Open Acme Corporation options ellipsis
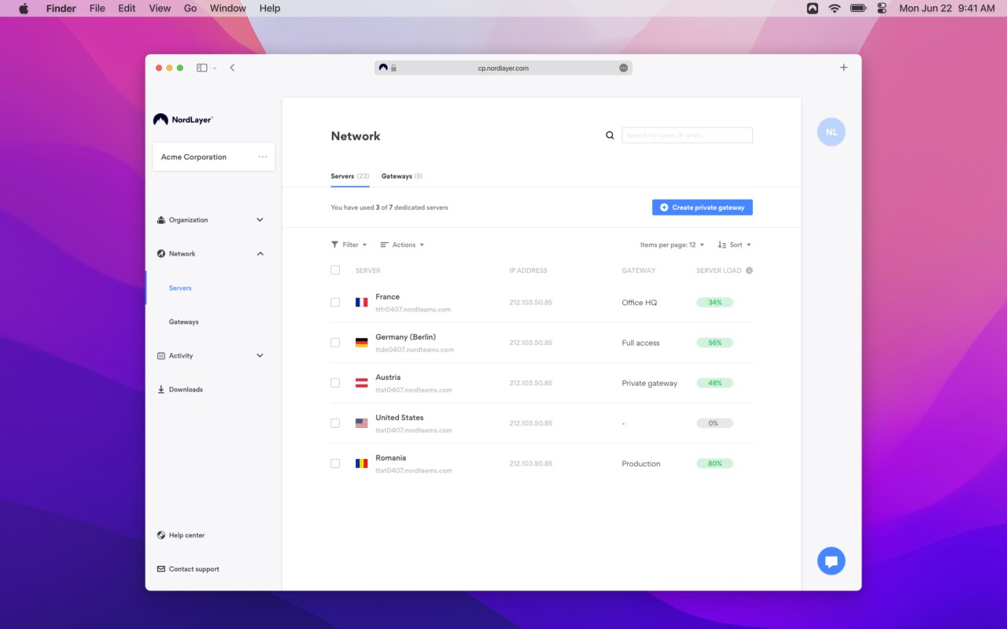 click(x=263, y=157)
